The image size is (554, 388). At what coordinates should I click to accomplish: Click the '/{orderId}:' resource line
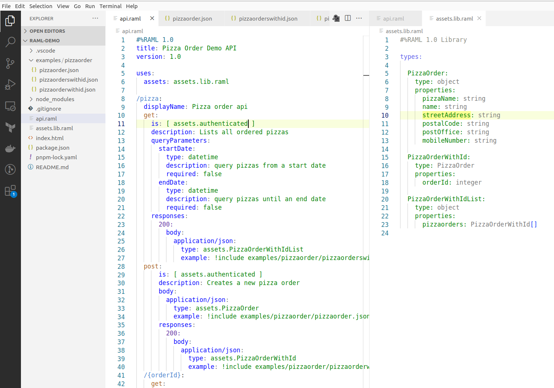[164, 375]
